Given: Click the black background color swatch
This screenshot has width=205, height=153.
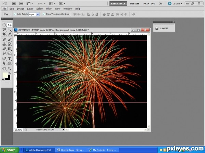Looking at the screenshot, I should point(8,78).
